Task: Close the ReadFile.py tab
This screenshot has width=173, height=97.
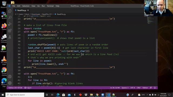Action: pos(28,10)
